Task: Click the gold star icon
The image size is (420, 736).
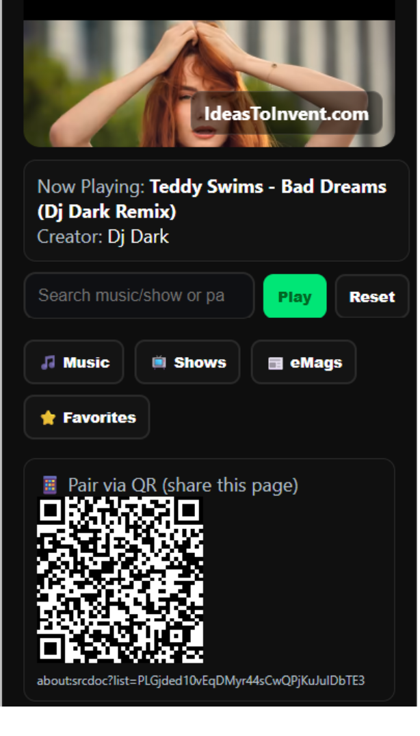Action: pos(48,418)
